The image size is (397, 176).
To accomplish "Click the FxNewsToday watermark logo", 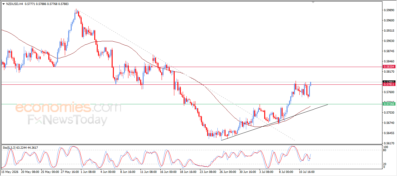I will pyautogui.click(x=68, y=120).
